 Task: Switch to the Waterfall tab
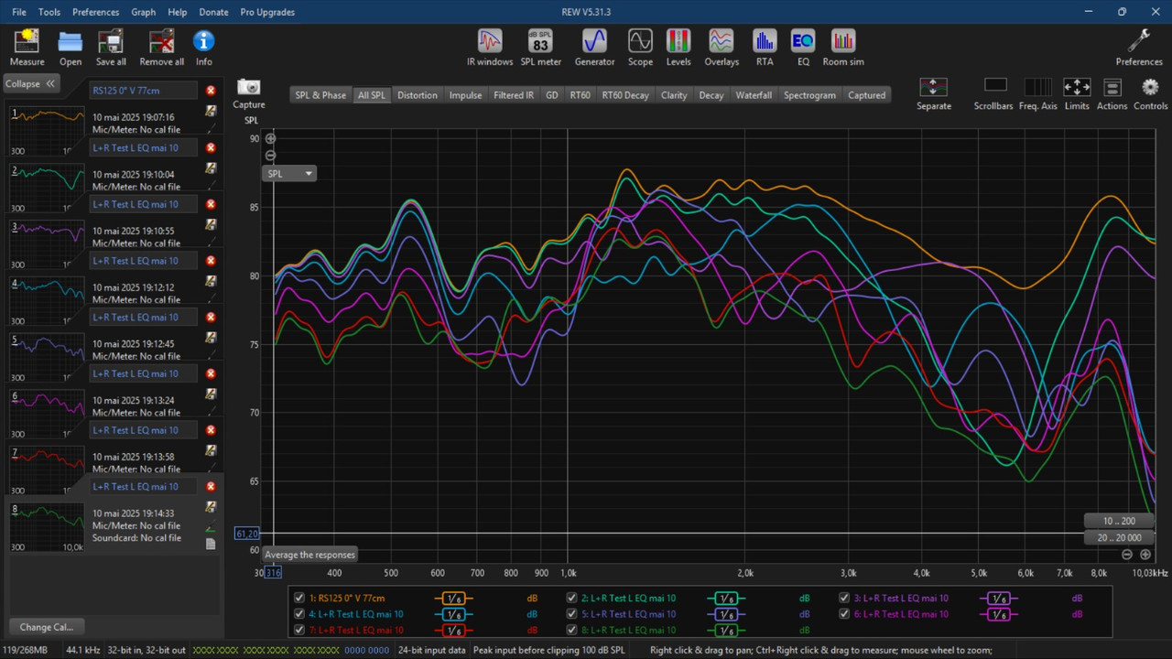754,95
